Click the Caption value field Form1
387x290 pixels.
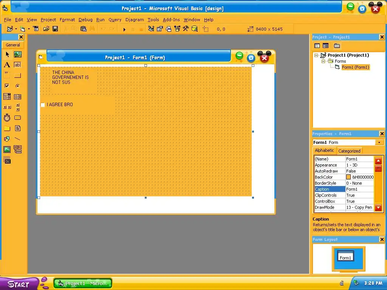click(x=360, y=189)
